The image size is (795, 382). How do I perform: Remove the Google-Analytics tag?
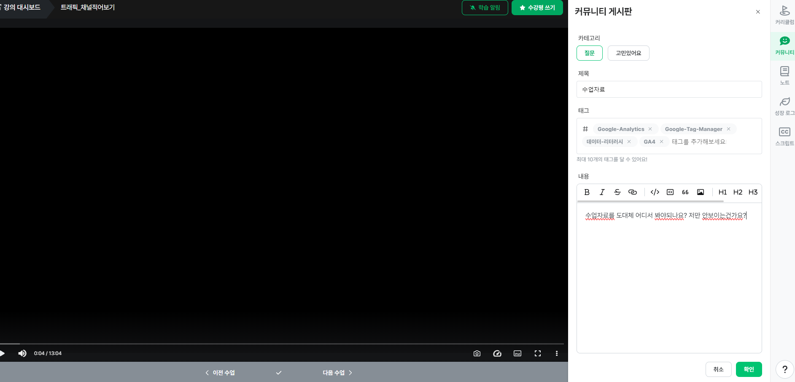tap(650, 129)
